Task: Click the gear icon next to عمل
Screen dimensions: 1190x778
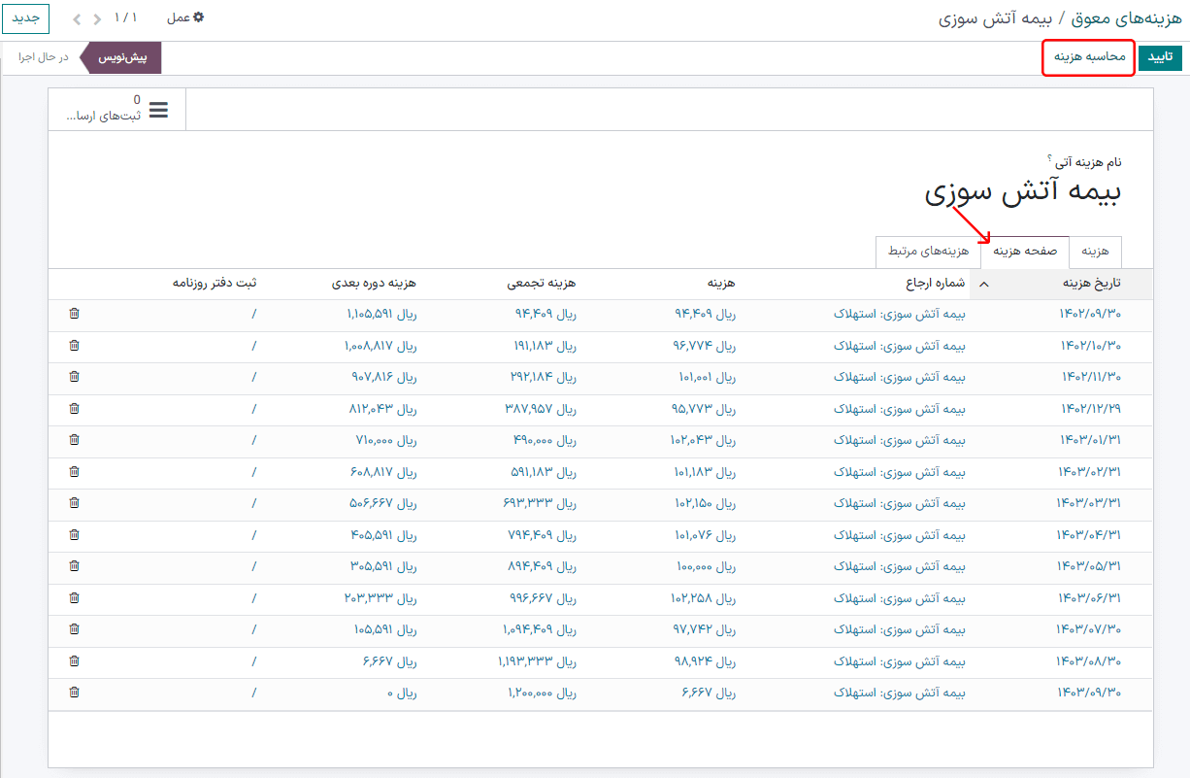Action: click(199, 17)
